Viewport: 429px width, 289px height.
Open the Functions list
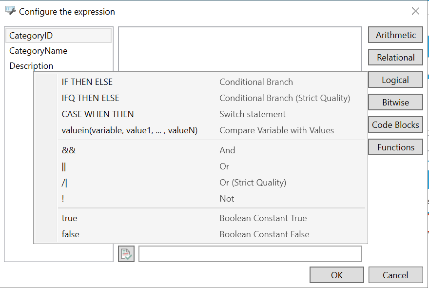point(395,147)
